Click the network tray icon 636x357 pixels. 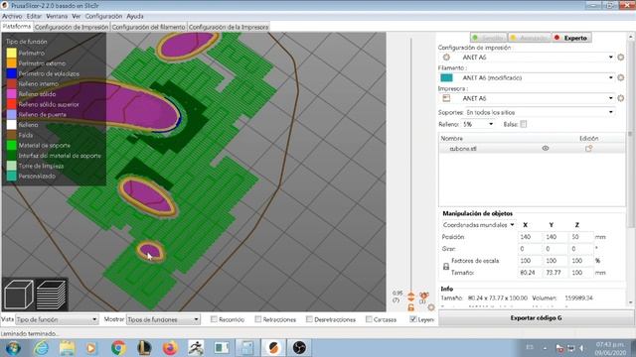pos(571,348)
